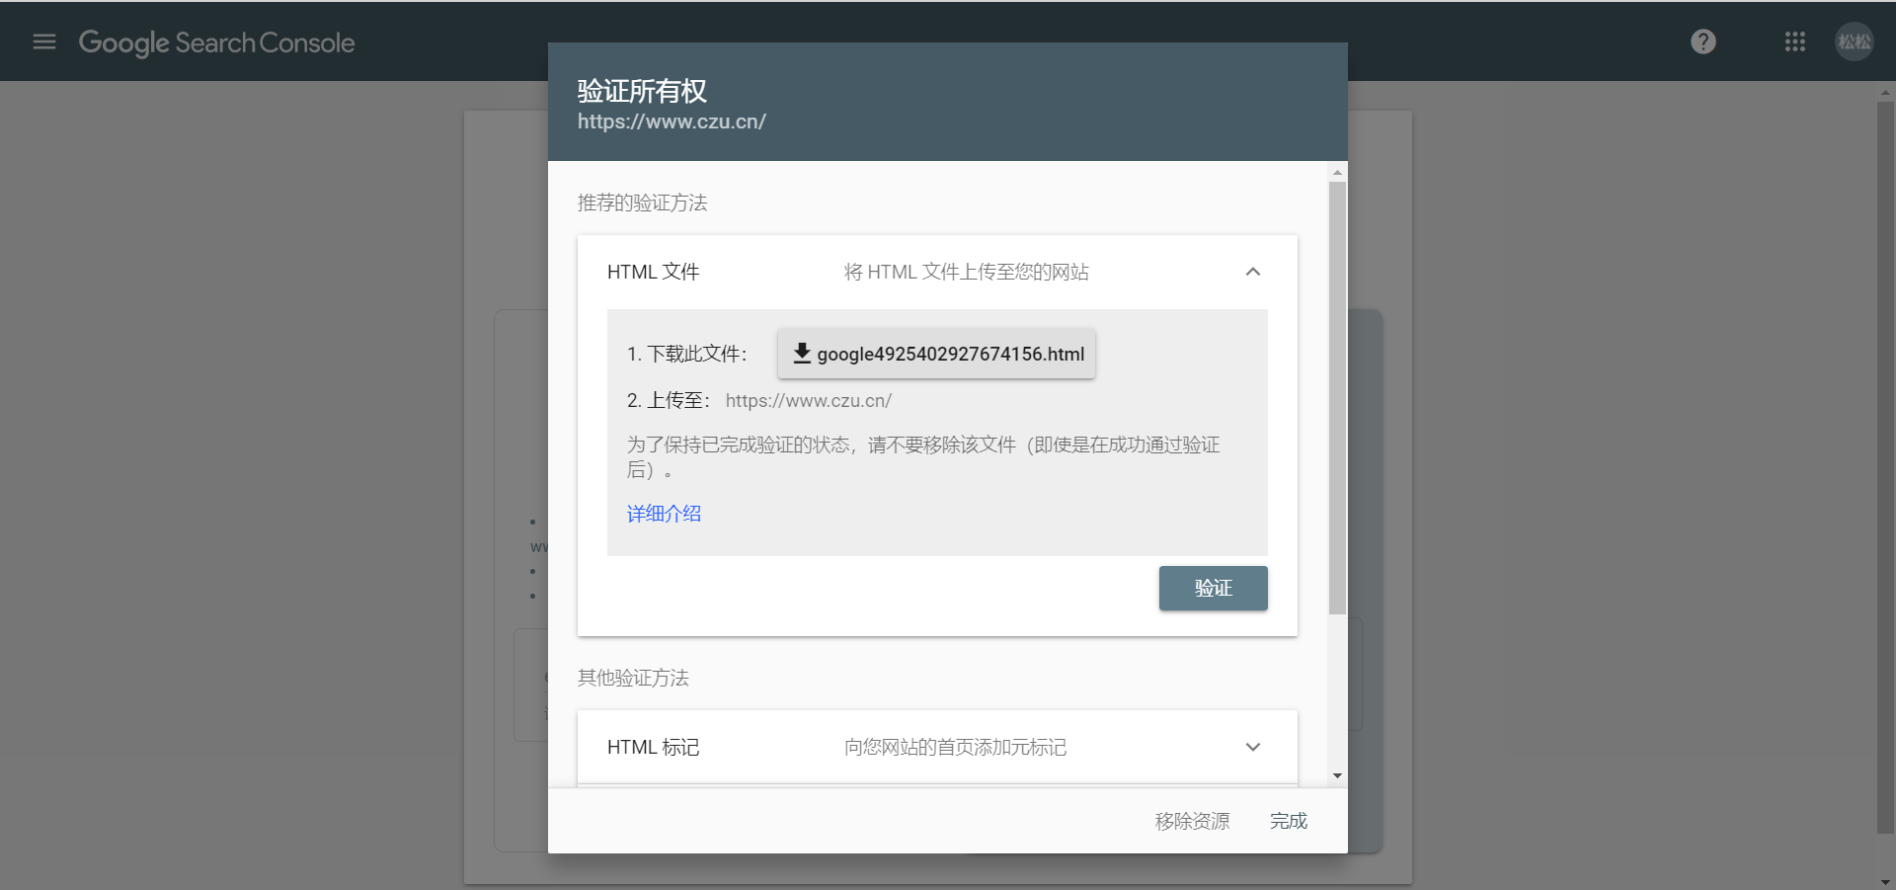Click the 1. 下载此文件 step label
Viewport: 1896px width, 890px height.
pos(686,354)
